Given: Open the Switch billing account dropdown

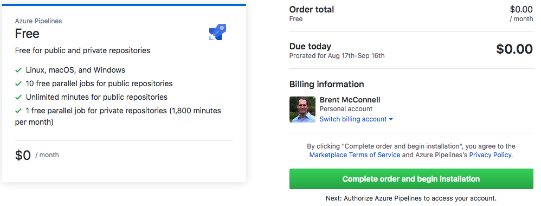Looking at the screenshot, I should point(356,119).
